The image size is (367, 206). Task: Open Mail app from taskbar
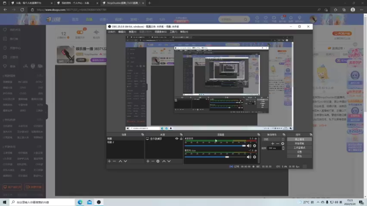pos(89,202)
